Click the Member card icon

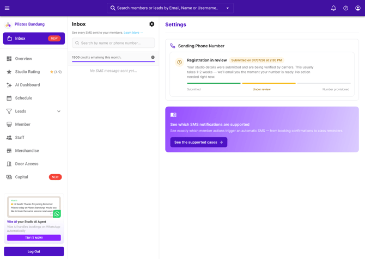pos(9,125)
